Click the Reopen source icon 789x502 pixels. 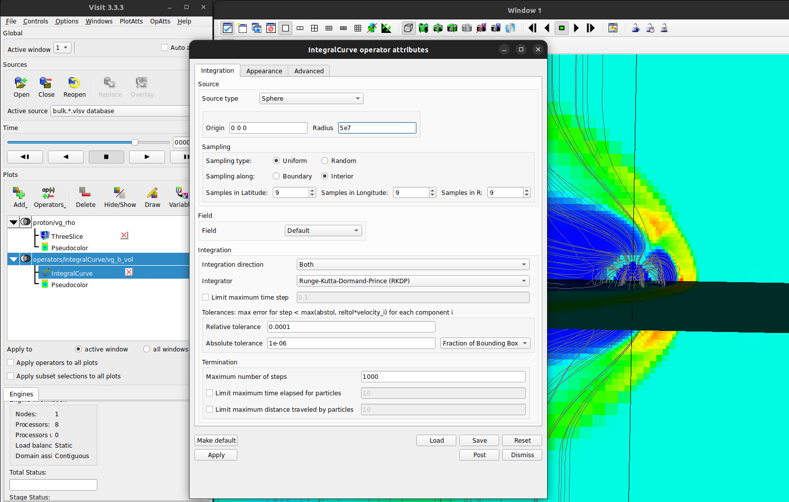[74, 83]
